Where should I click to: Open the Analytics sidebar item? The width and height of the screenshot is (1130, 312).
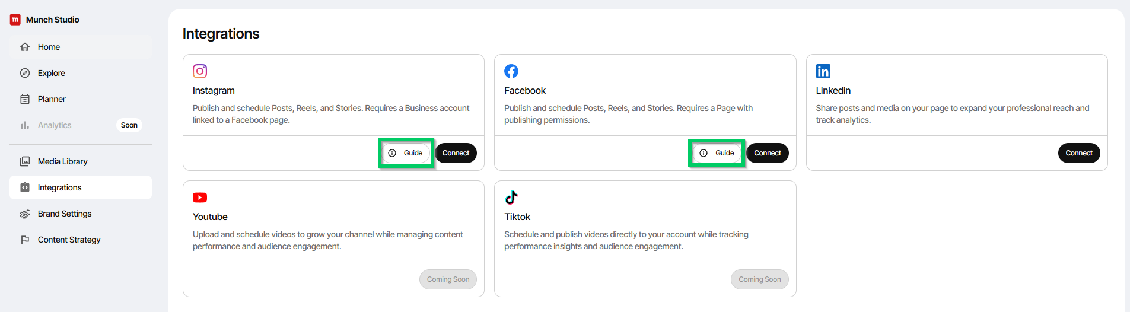55,125
